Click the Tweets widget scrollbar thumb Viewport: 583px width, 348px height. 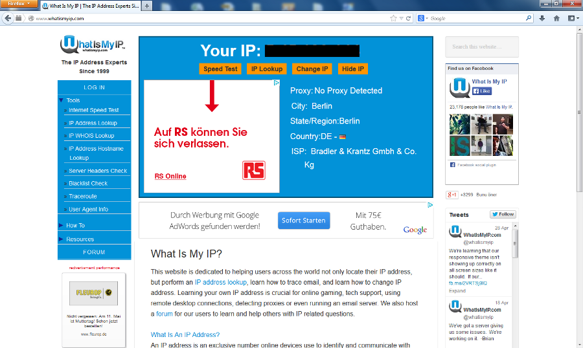coord(516,244)
